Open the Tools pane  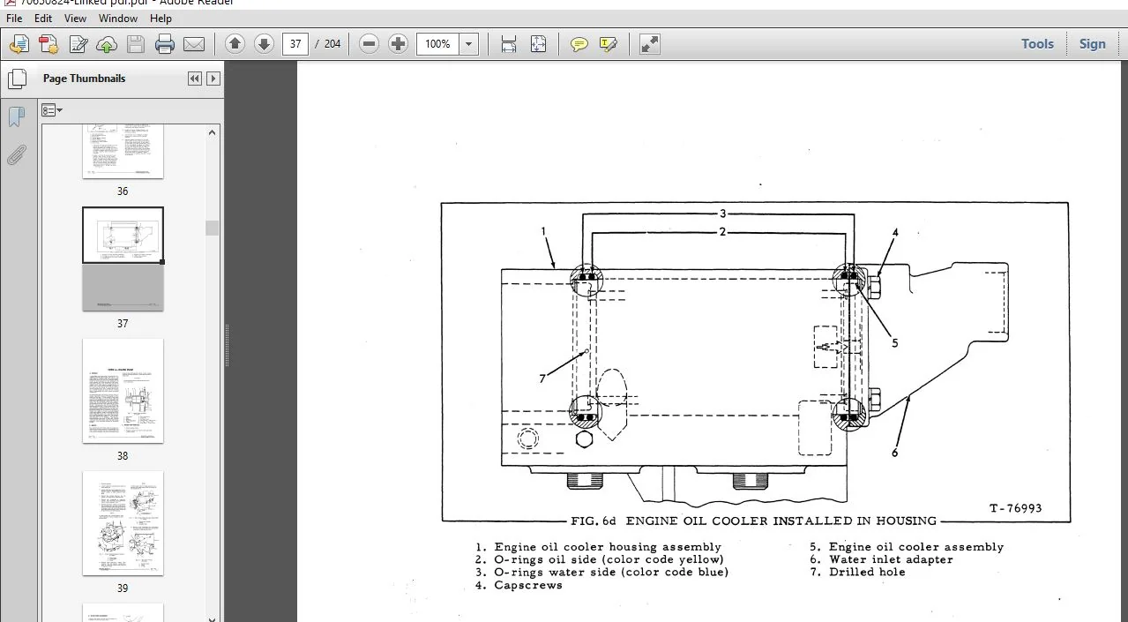click(x=1037, y=44)
